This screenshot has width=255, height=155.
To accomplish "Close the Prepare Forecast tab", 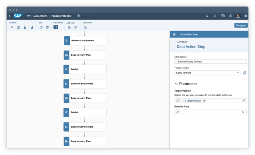I will coord(78,16).
